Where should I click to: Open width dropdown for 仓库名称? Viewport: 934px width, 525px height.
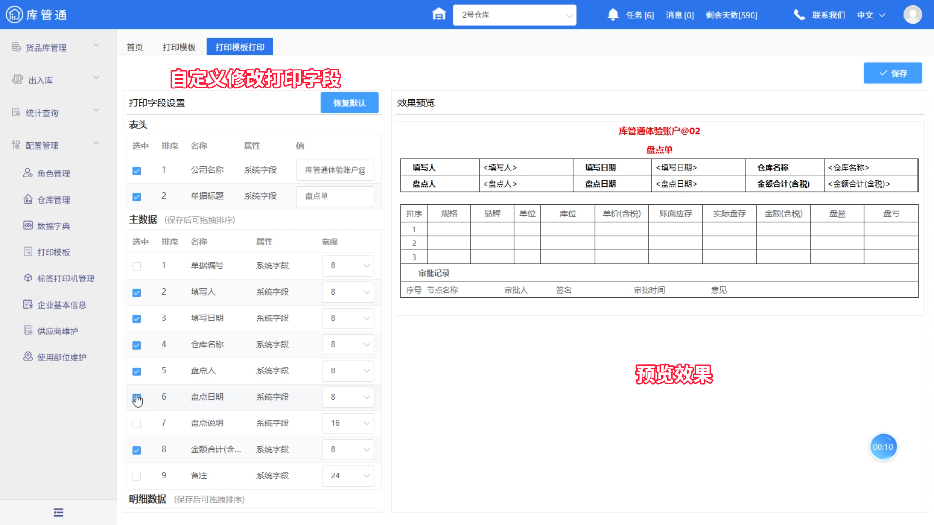coord(348,345)
